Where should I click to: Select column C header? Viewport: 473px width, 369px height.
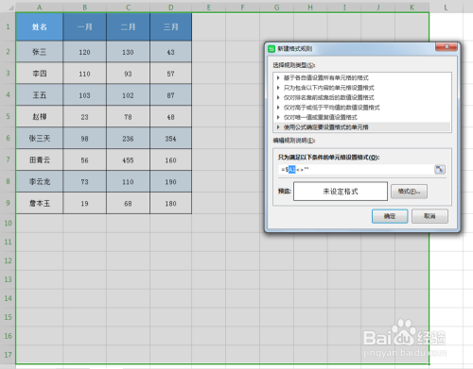click(129, 8)
